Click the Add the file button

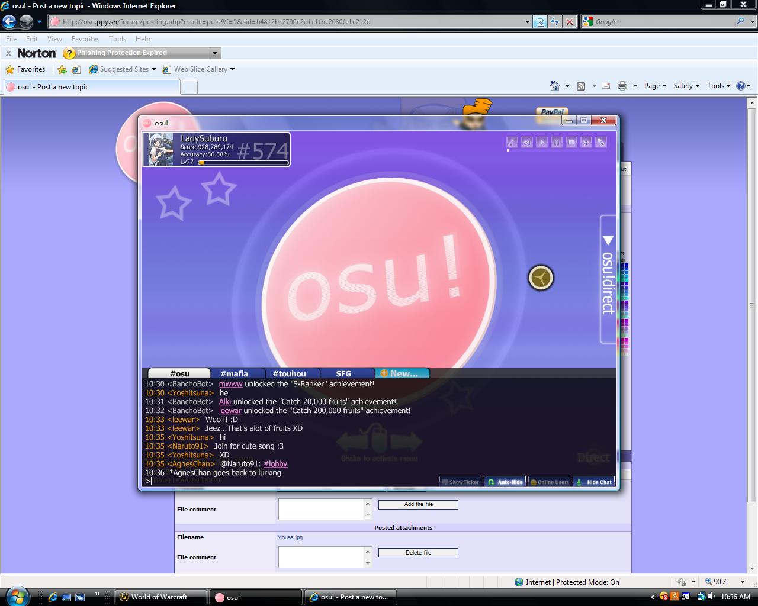pos(418,505)
